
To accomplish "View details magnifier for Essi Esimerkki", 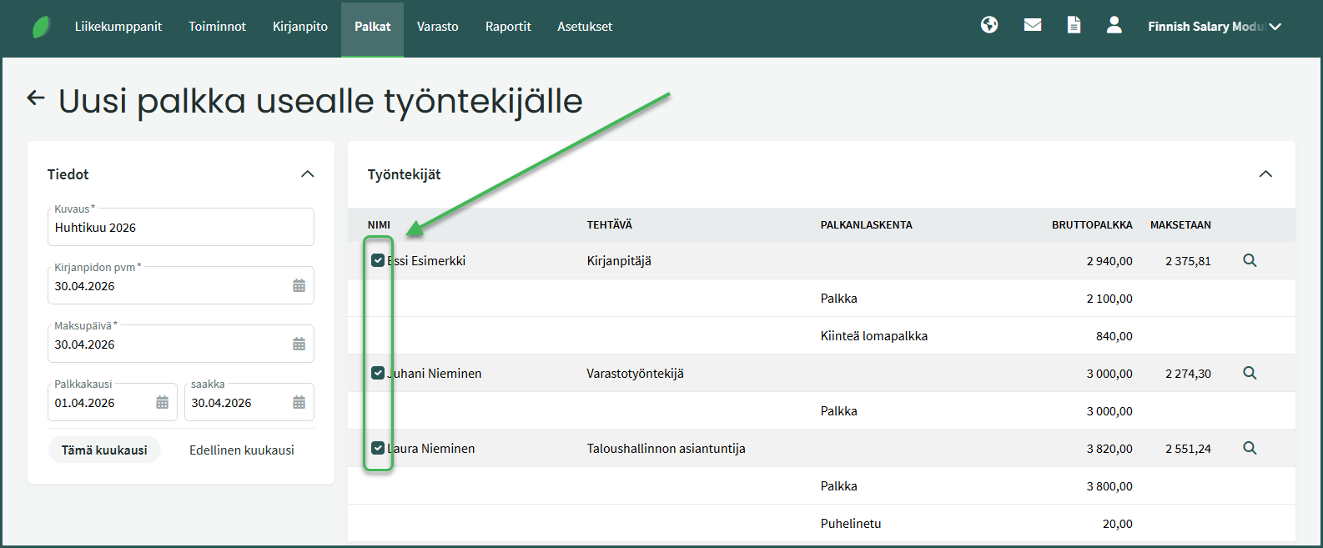I will pyautogui.click(x=1250, y=260).
